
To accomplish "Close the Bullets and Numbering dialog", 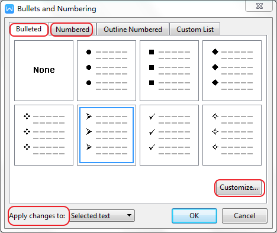I will click(259, 6).
